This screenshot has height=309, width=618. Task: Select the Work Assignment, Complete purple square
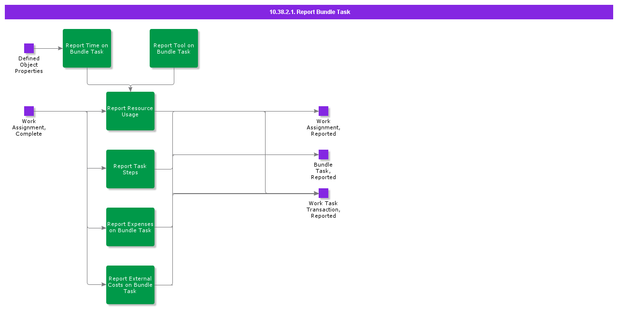29,111
